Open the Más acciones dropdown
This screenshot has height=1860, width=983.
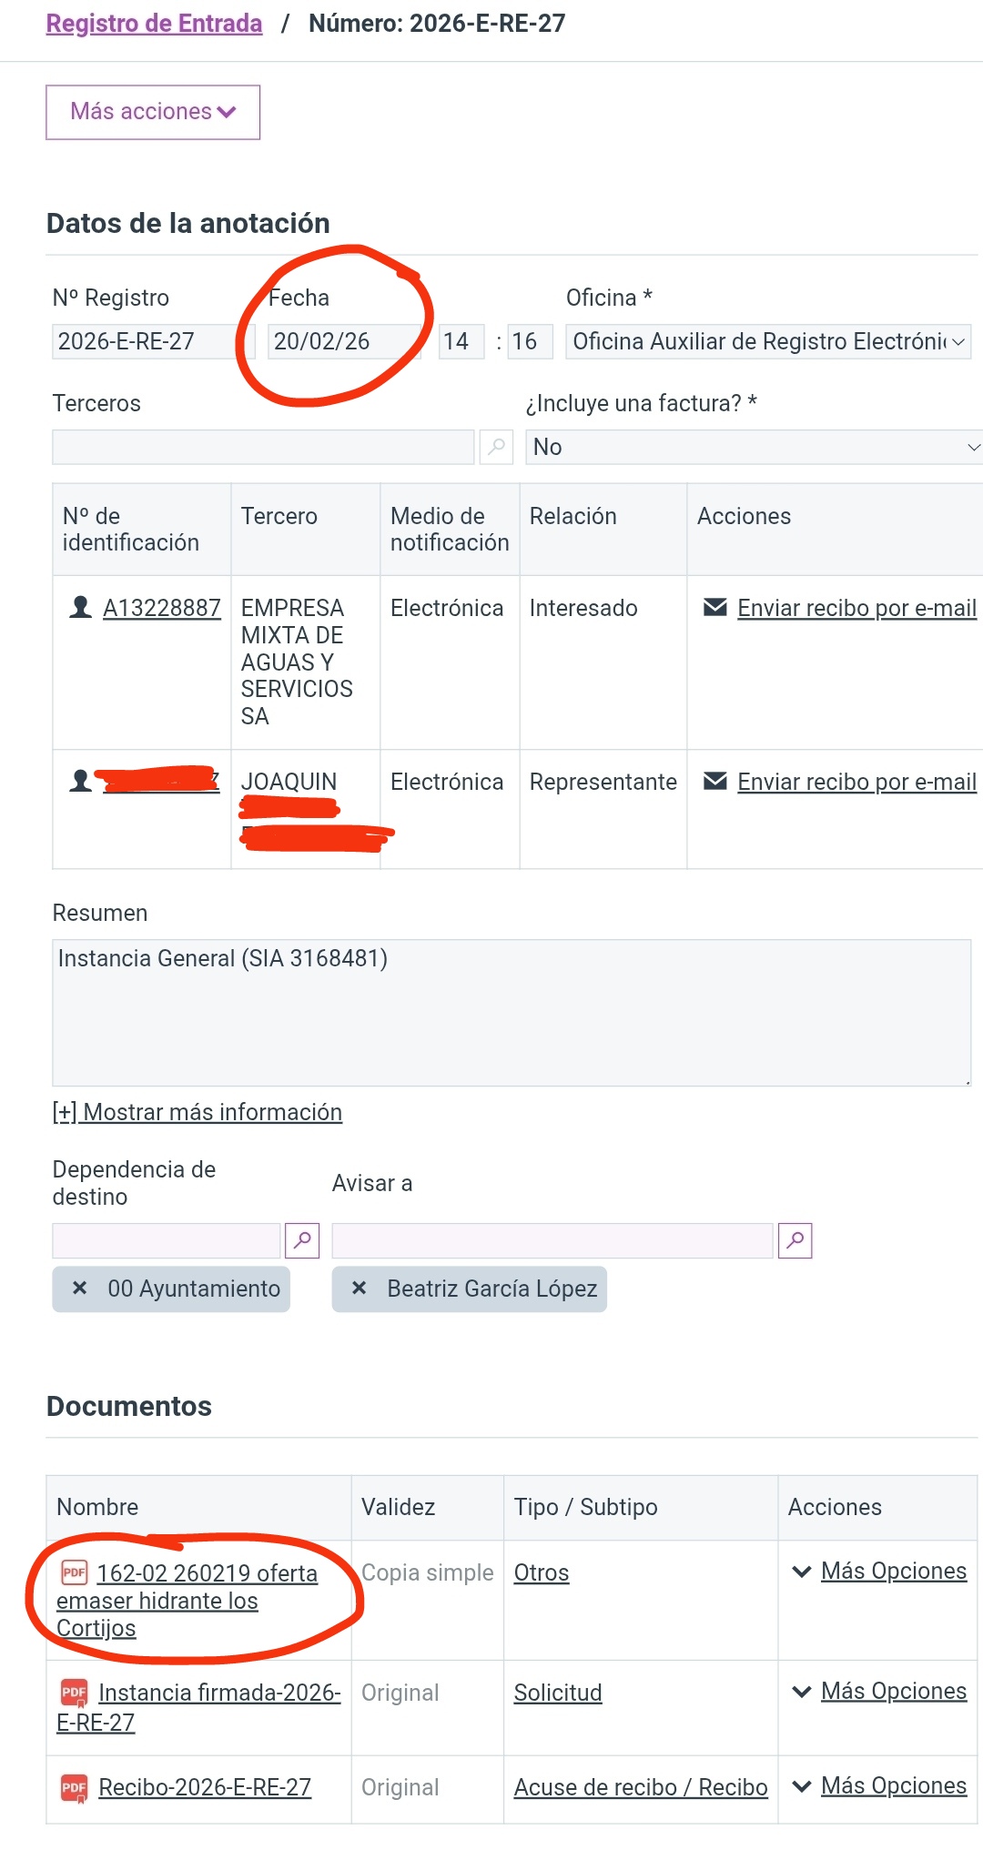click(x=153, y=112)
